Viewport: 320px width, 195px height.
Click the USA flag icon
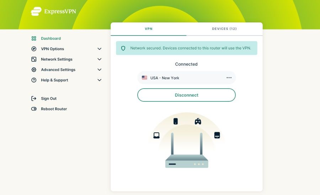(x=144, y=78)
